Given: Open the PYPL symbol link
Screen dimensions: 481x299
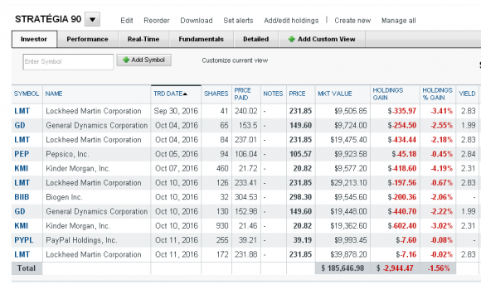Looking at the screenshot, I should coord(23,240).
